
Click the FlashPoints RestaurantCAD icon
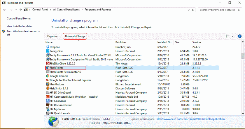[x=48, y=72]
